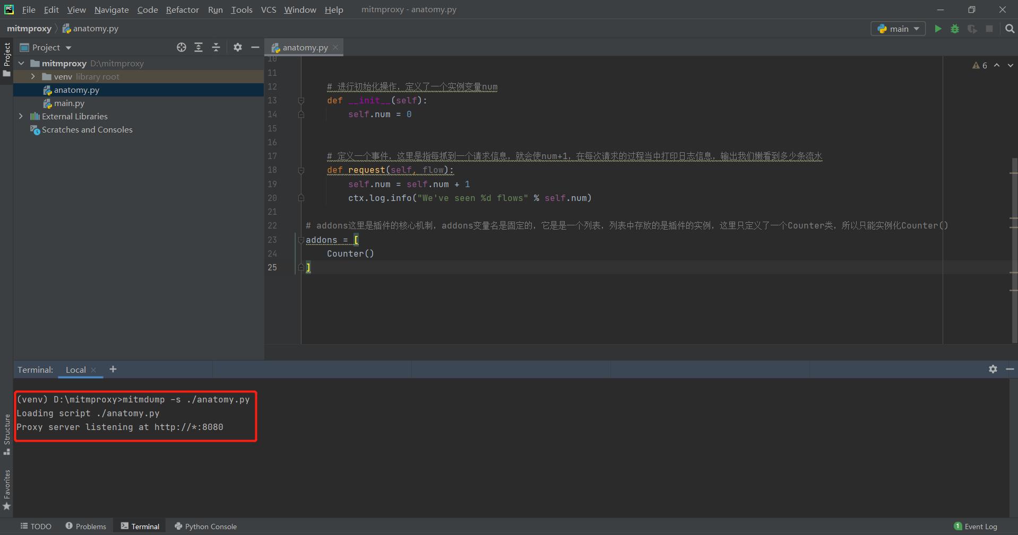Viewport: 1018px width, 535px height.
Task: Run the main configuration with green play button
Action: coord(938,29)
